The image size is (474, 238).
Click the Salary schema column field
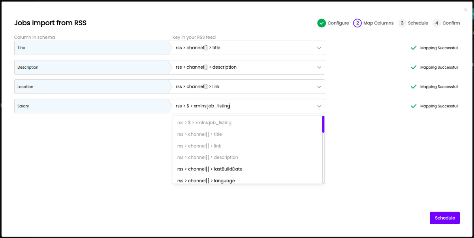tap(91, 106)
